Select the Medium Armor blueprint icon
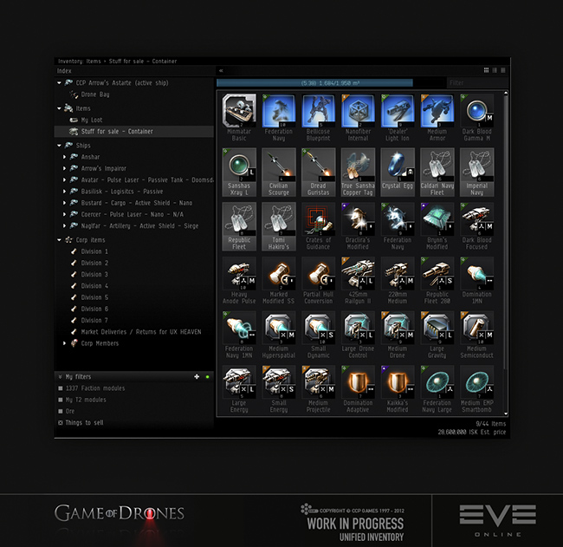 pyautogui.click(x=437, y=111)
